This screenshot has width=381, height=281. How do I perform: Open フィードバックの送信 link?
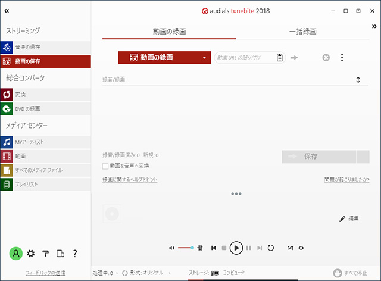tap(46, 273)
